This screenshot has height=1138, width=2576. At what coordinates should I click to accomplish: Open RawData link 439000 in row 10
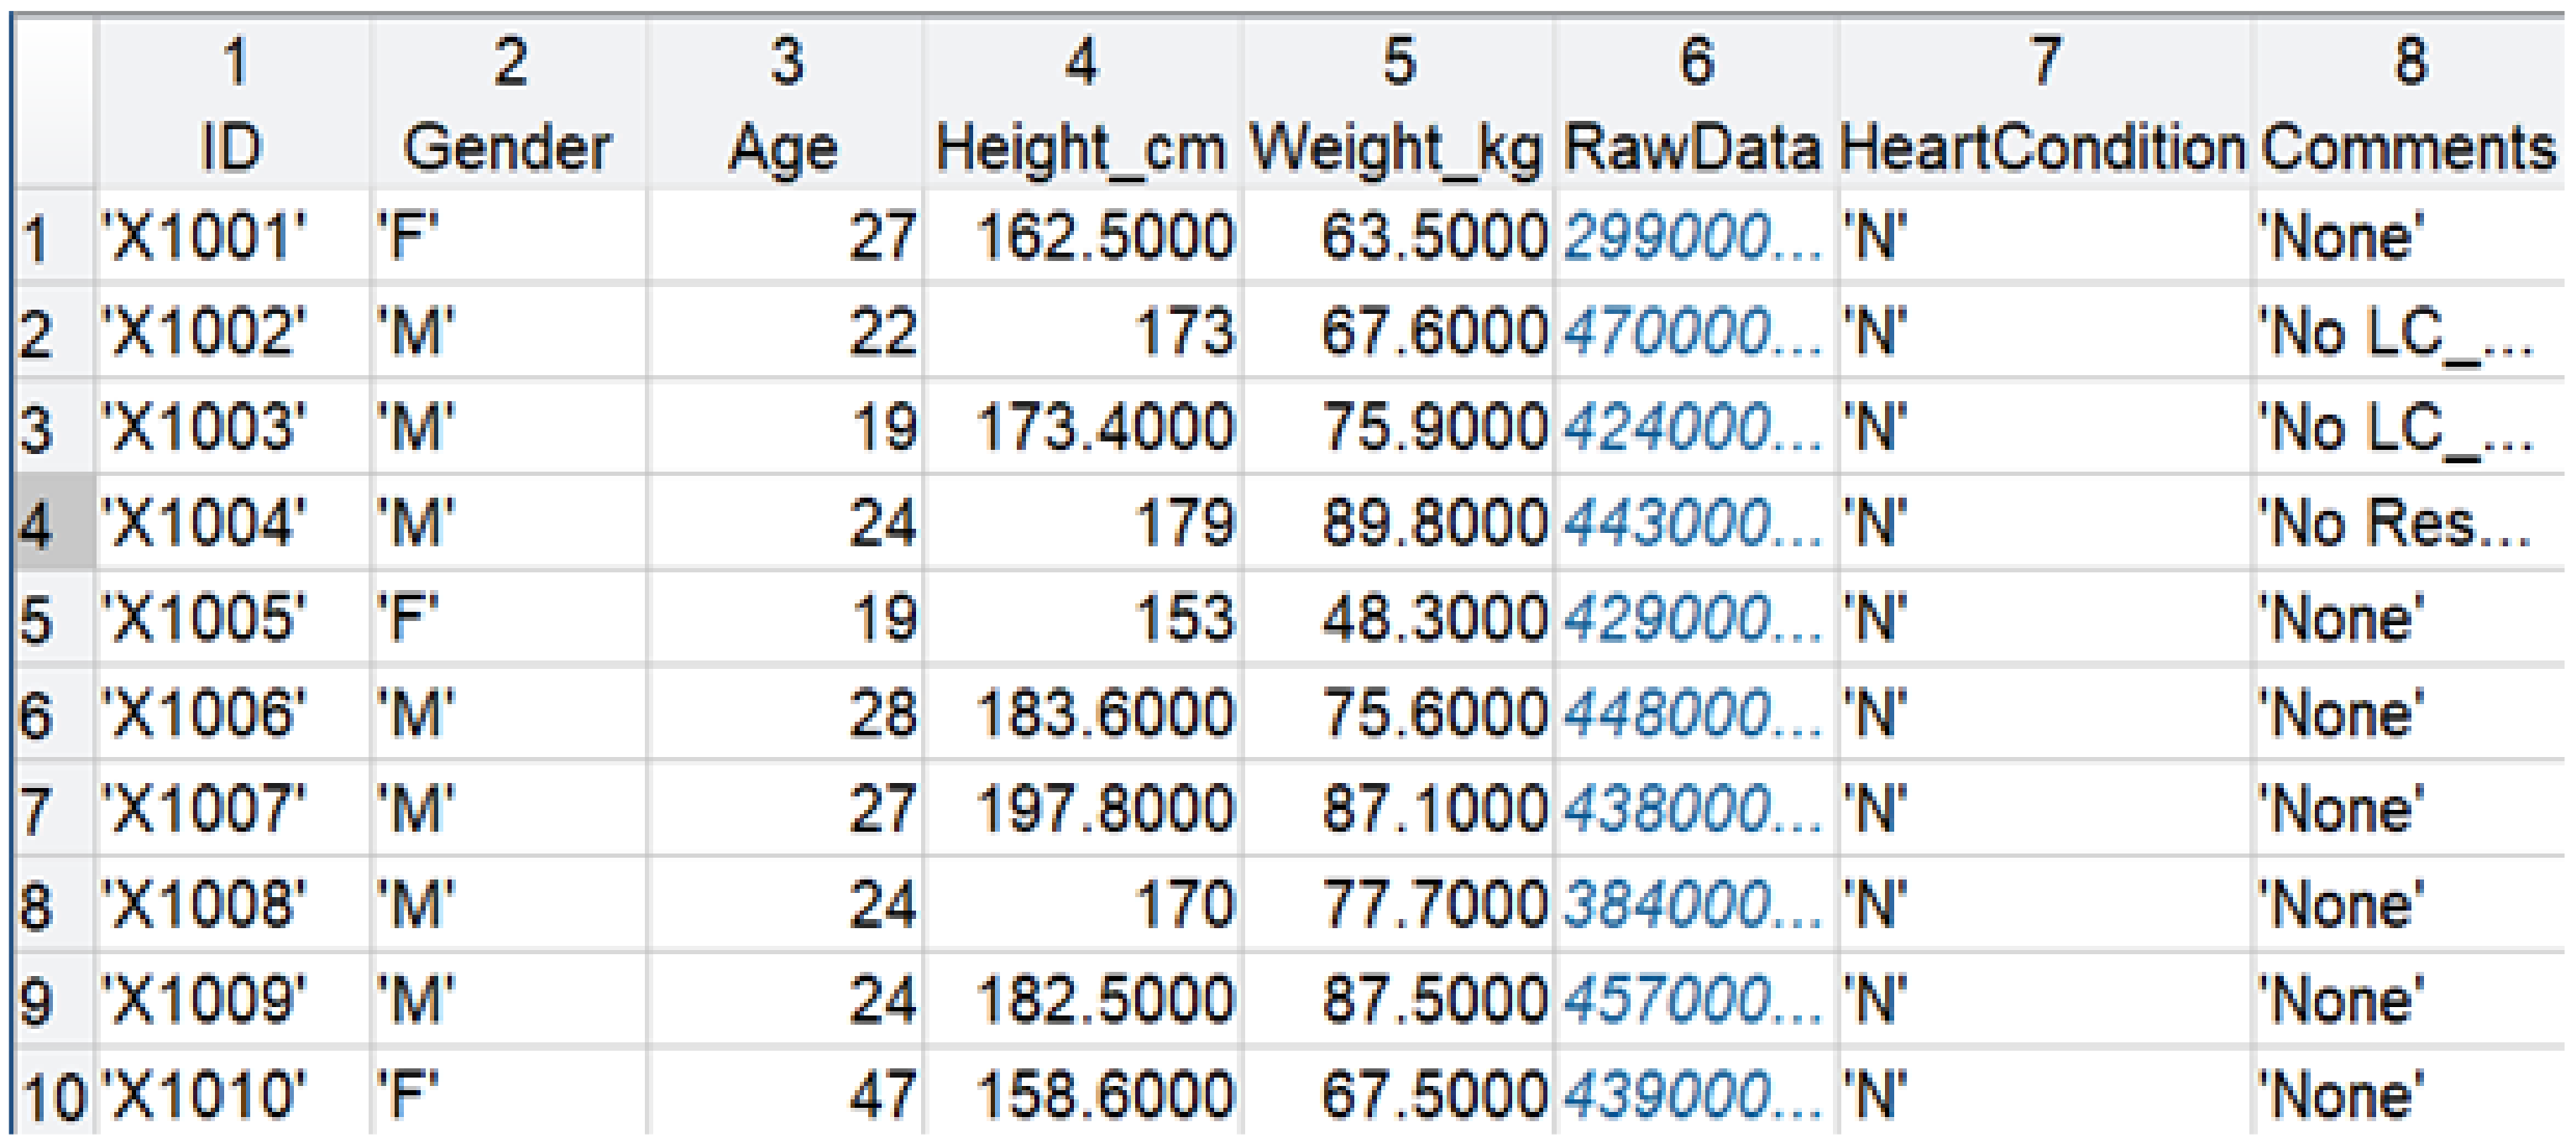click(x=1692, y=1095)
